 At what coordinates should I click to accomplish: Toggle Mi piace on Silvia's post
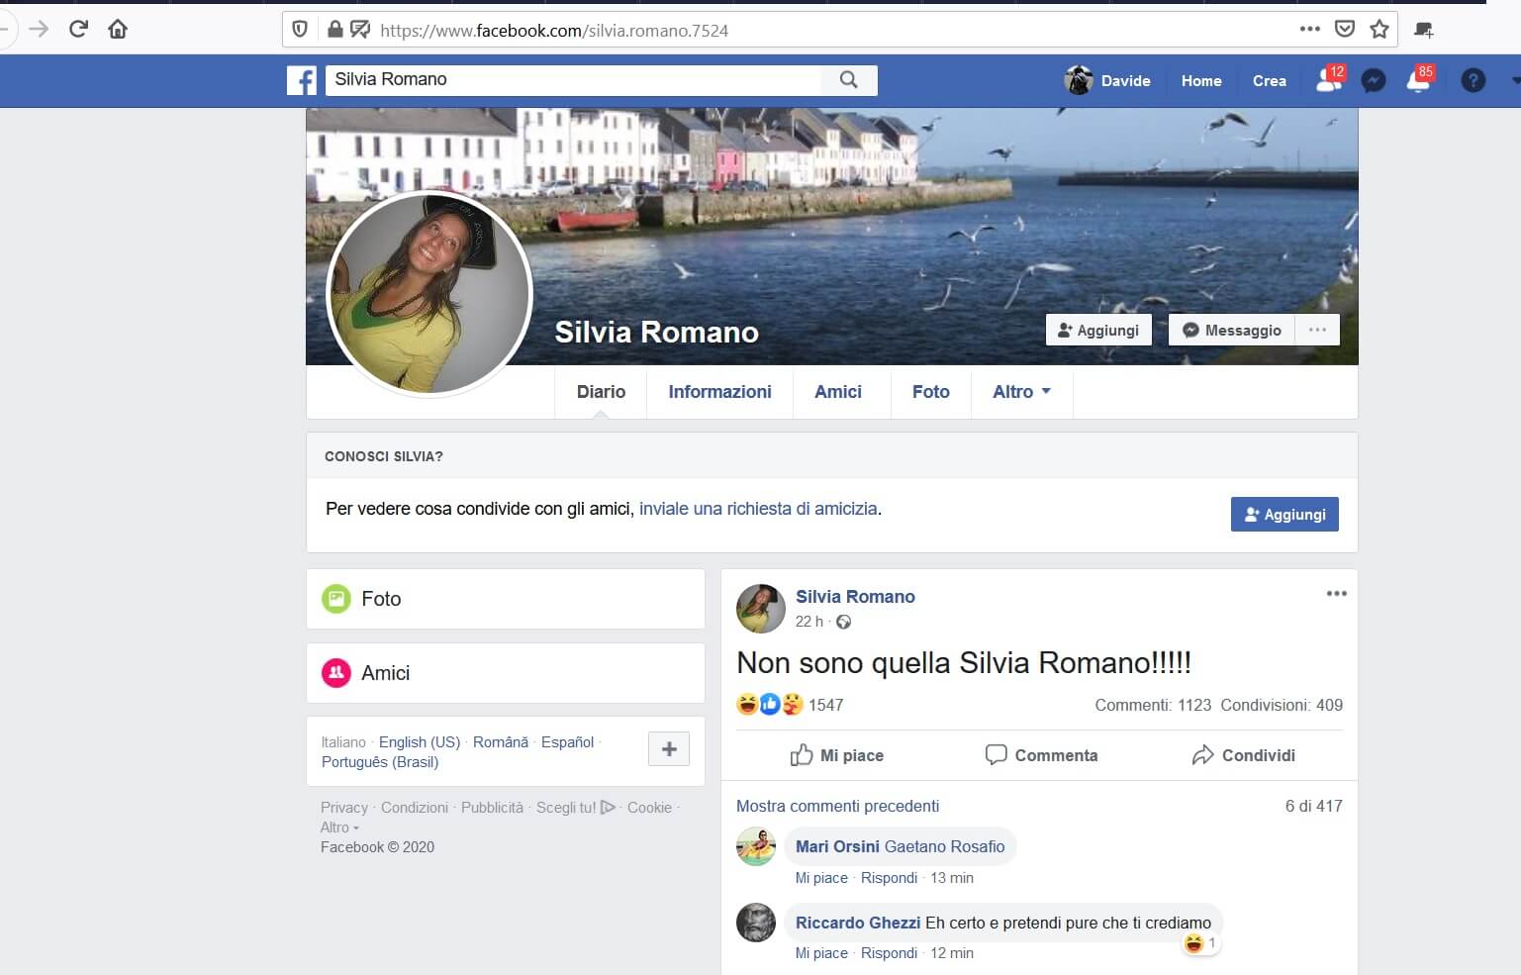point(837,755)
